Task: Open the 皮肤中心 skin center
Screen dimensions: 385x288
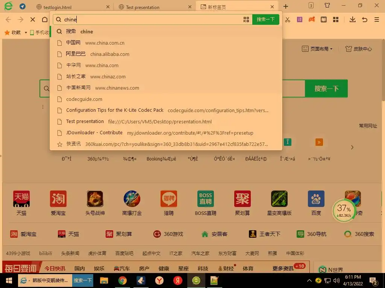Action: 358,49
